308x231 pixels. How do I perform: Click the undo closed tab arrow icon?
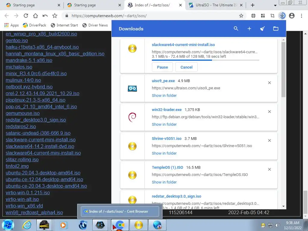(45, 16)
